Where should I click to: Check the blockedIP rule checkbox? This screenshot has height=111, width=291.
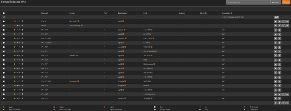coord(4,21)
